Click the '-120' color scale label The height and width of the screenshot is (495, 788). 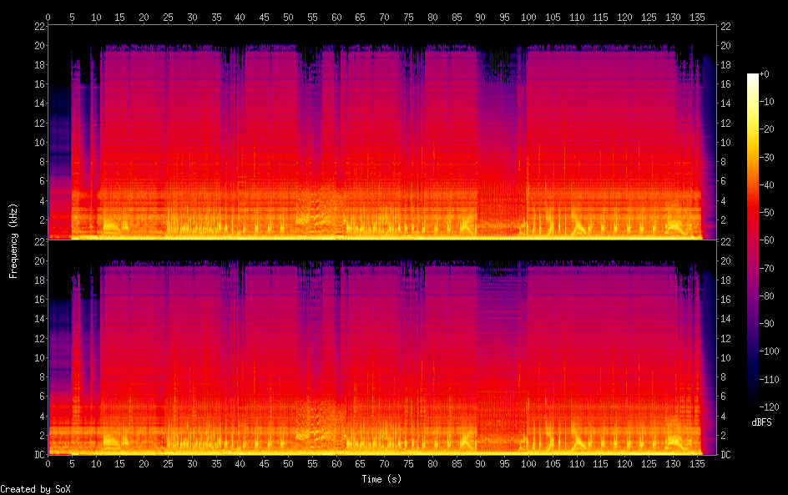coord(769,407)
